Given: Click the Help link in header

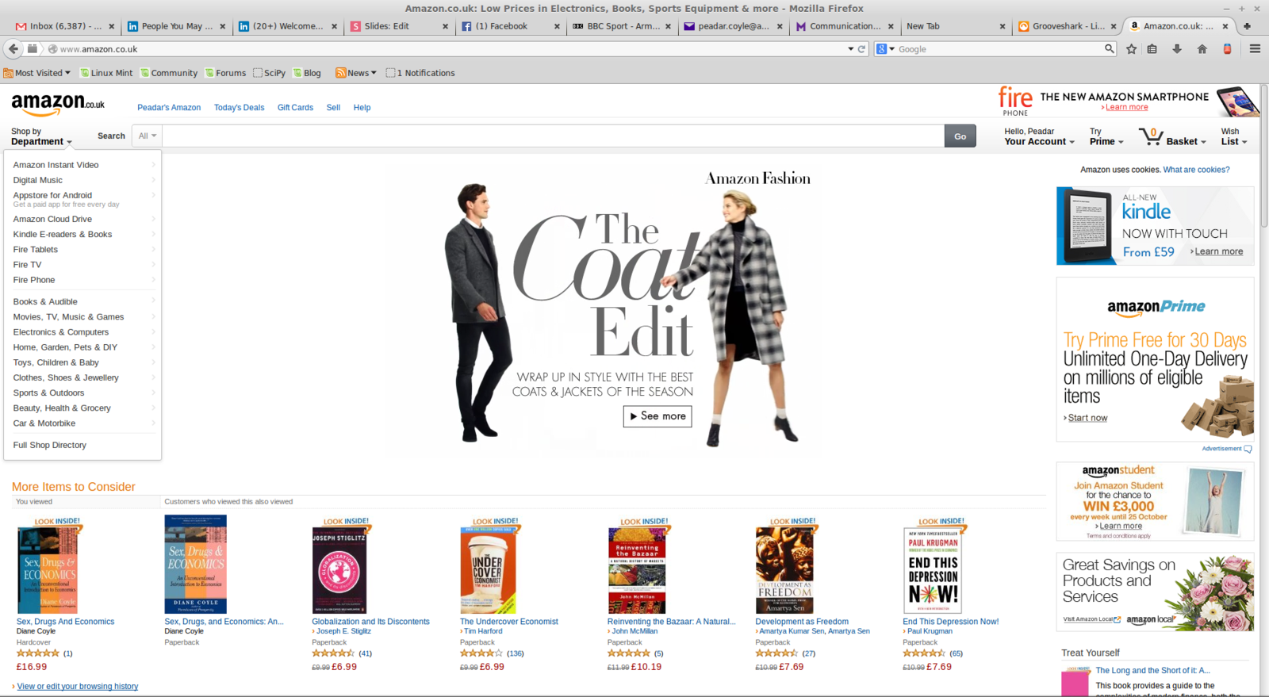Looking at the screenshot, I should click(x=362, y=108).
